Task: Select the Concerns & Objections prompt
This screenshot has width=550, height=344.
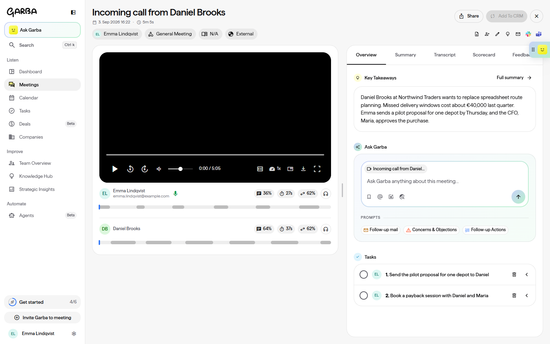Action: pos(431,230)
